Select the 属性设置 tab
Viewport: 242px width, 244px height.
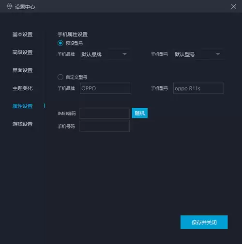coord(23,106)
